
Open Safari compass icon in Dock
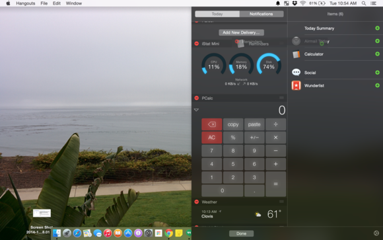click(77, 233)
